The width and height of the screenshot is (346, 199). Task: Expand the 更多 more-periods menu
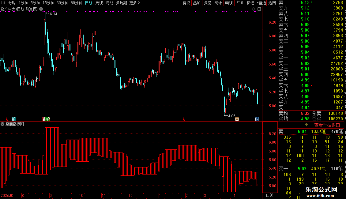(135, 3)
